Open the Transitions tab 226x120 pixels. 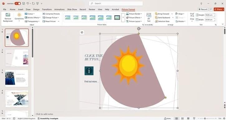[47, 9]
